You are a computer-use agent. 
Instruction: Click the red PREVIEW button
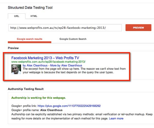138,28
